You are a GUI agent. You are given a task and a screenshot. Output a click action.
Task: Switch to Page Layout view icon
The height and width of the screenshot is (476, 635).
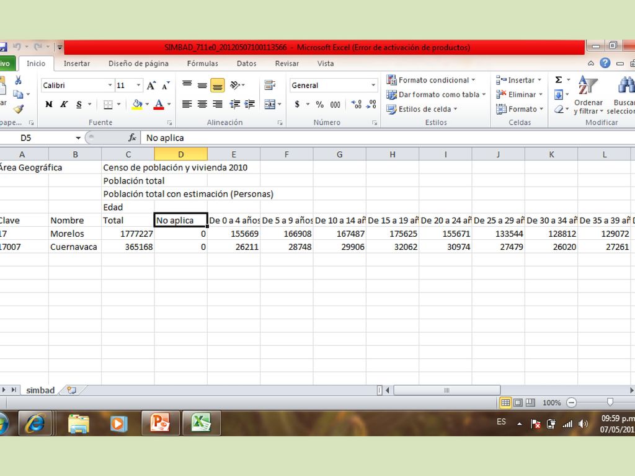coord(518,402)
